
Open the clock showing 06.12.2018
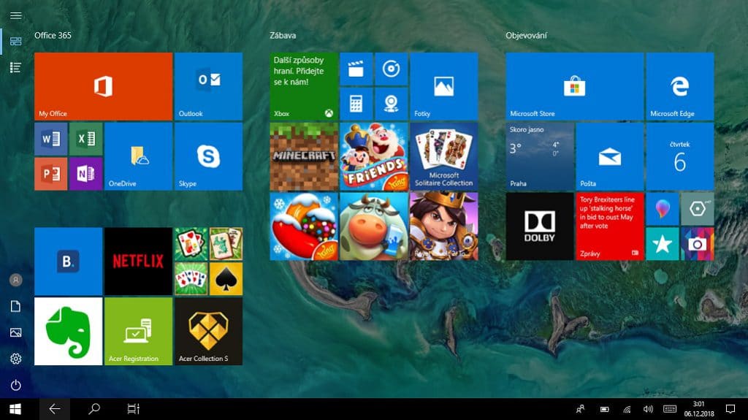click(699, 409)
